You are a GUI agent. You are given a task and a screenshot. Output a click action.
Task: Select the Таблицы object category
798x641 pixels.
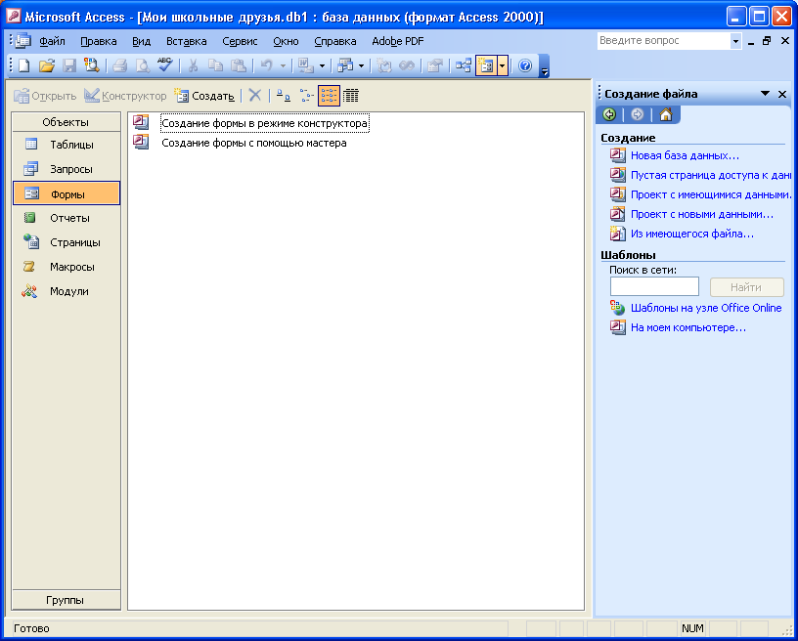[66, 145]
